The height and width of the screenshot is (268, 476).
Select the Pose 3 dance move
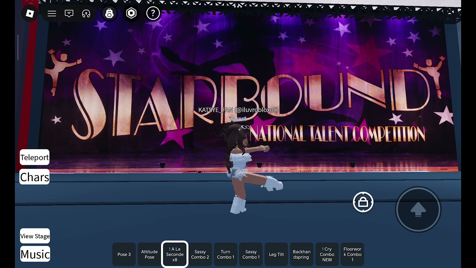tap(124, 255)
